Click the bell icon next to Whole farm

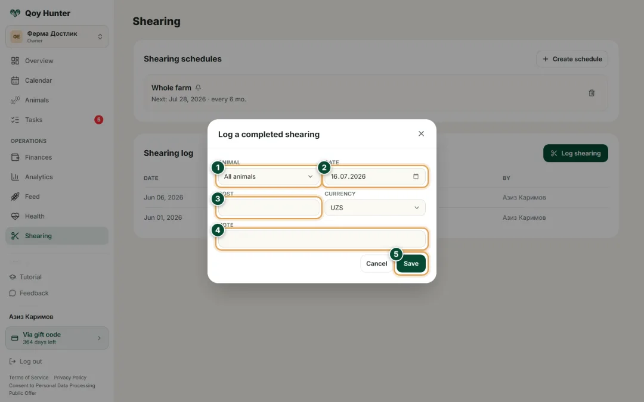198,88
